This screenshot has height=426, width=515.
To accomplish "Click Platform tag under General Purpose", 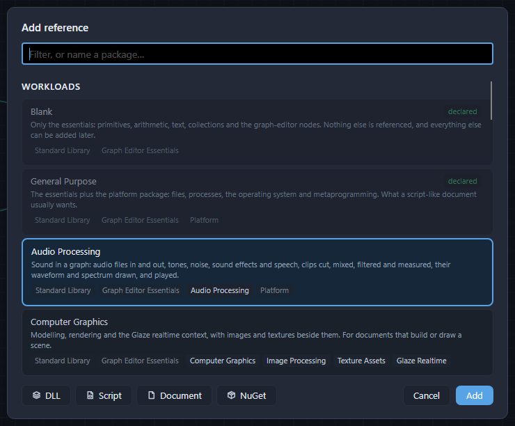I will [x=204, y=220].
